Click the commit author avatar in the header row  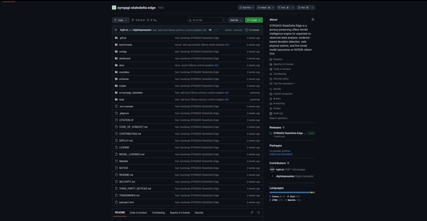116,30
